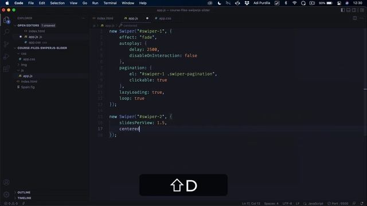Viewport: 367px width, 206px height.
Task: Open the Search view in activity bar
Action: [x=6, y=32]
